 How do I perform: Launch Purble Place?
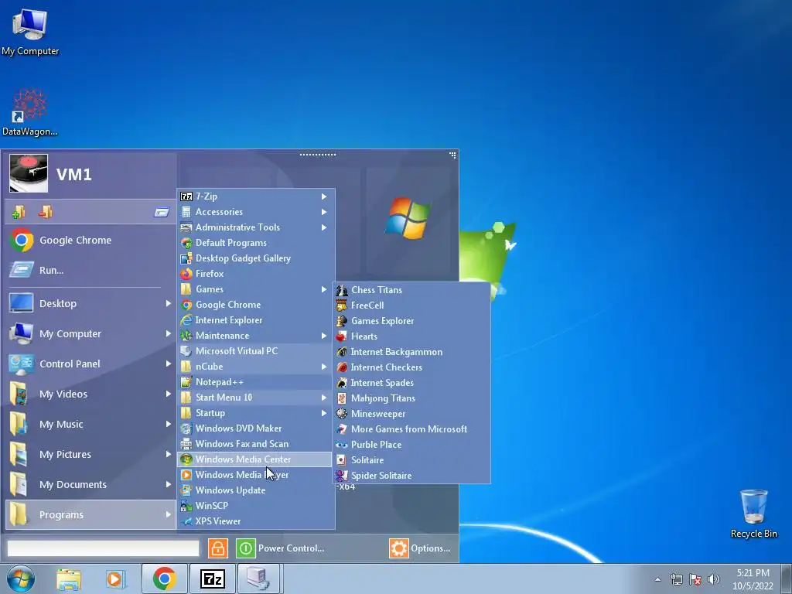click(411, 445)
